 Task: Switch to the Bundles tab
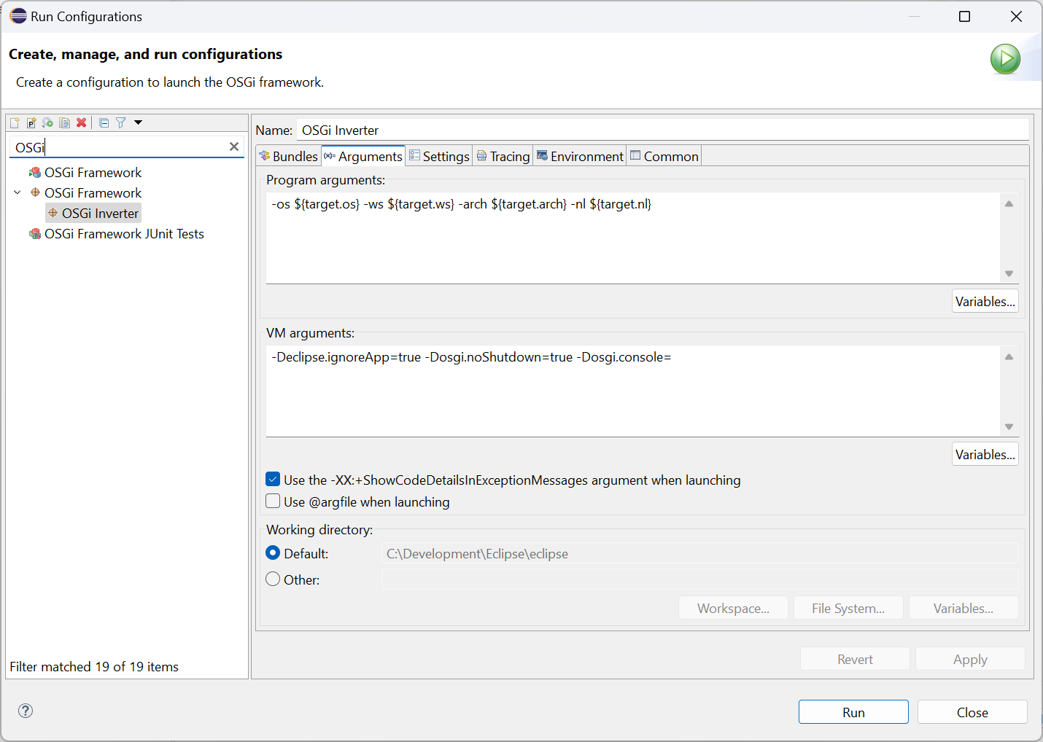pos(289,156)
